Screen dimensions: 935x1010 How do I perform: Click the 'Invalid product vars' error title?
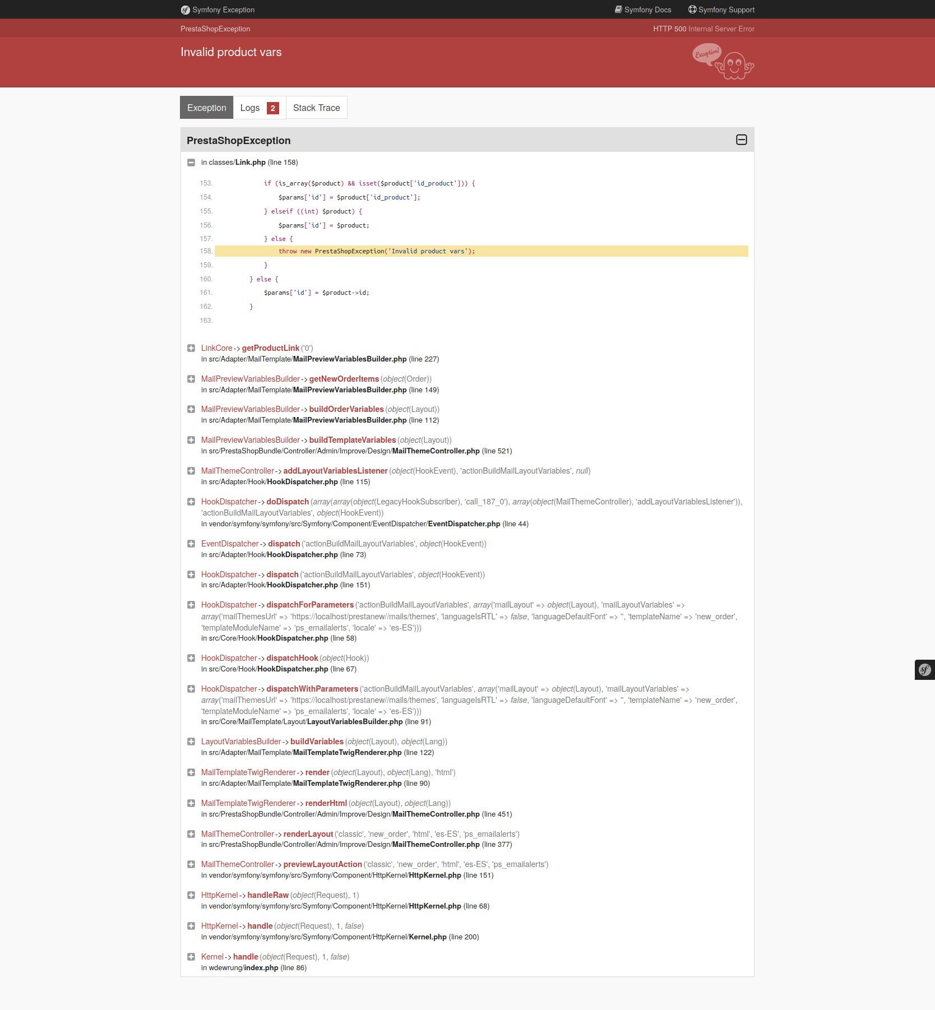click(x=231, y=52)
